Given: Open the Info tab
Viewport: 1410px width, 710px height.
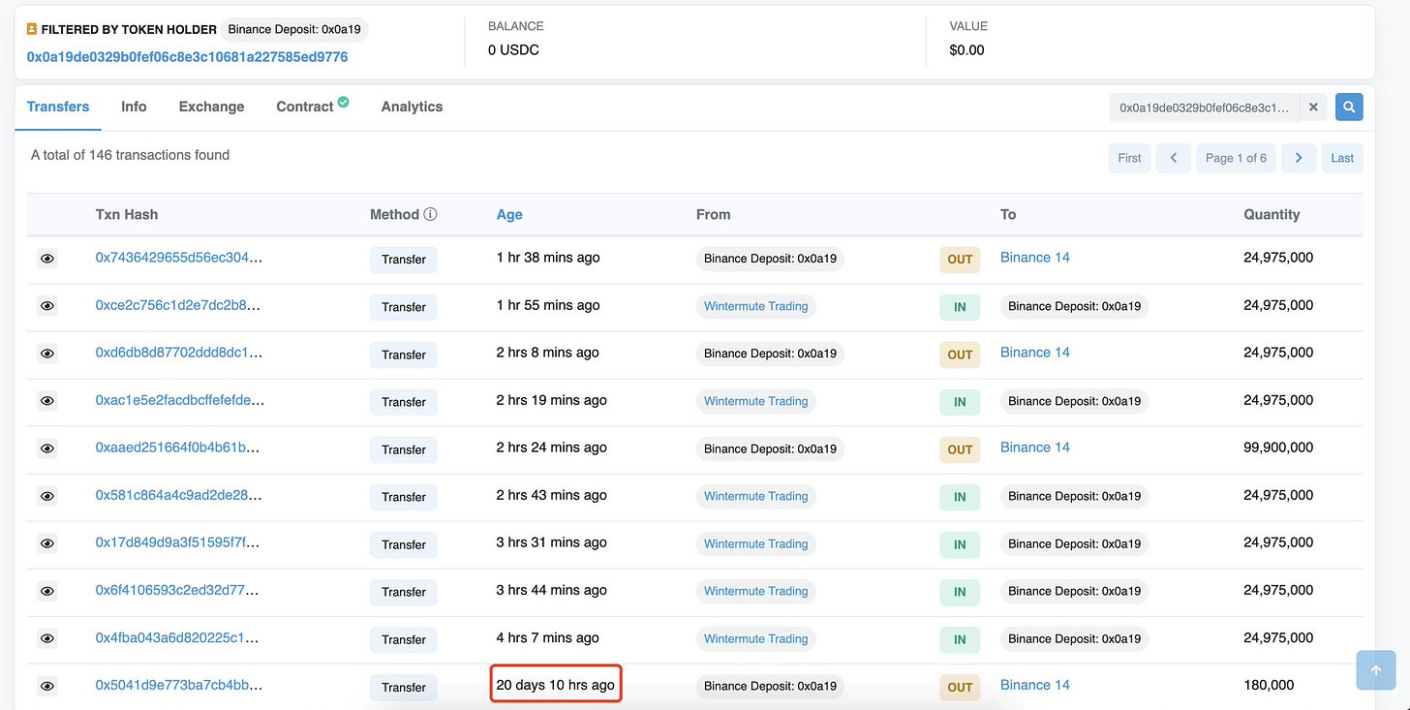Looking at the screenshot, I should [x=134, y=107].
